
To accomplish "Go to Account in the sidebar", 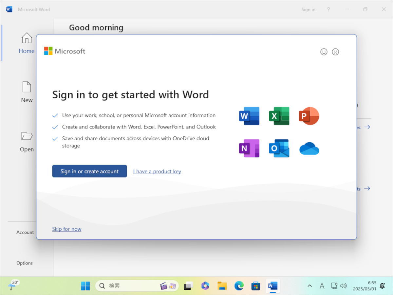I will [25, 232].
